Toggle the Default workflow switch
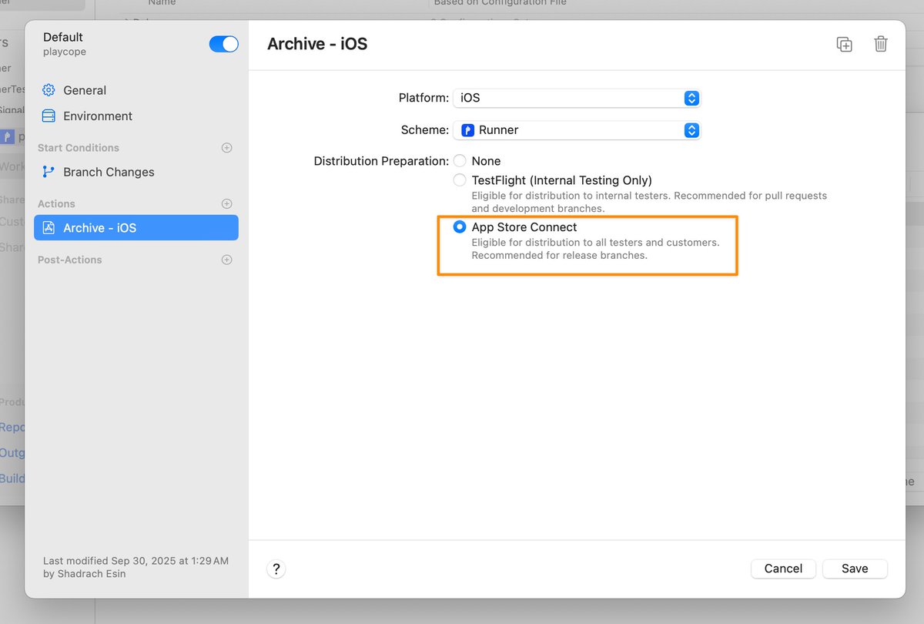Image resolution: width=924 pixels, height=624 pixels. (x=223, y=44)
